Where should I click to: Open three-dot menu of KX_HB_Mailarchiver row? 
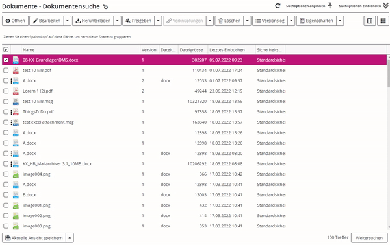tap(12, 164)
